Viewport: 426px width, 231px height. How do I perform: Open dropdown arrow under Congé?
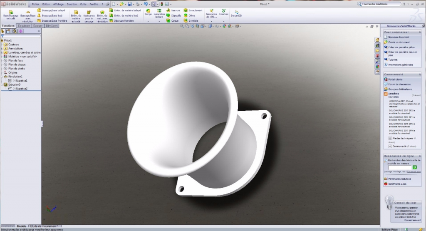[148, 21]
